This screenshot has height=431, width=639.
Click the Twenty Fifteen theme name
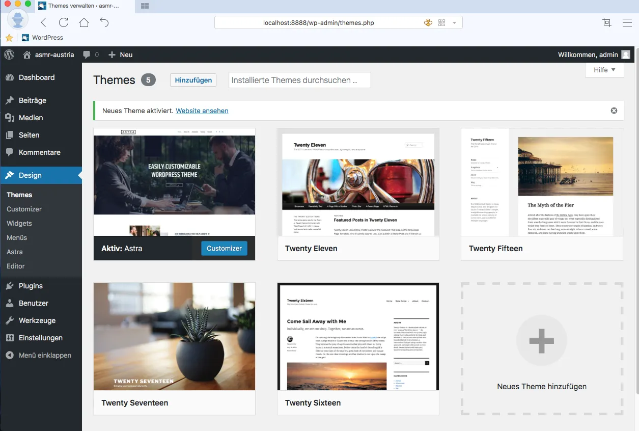(x=495, y=249)
